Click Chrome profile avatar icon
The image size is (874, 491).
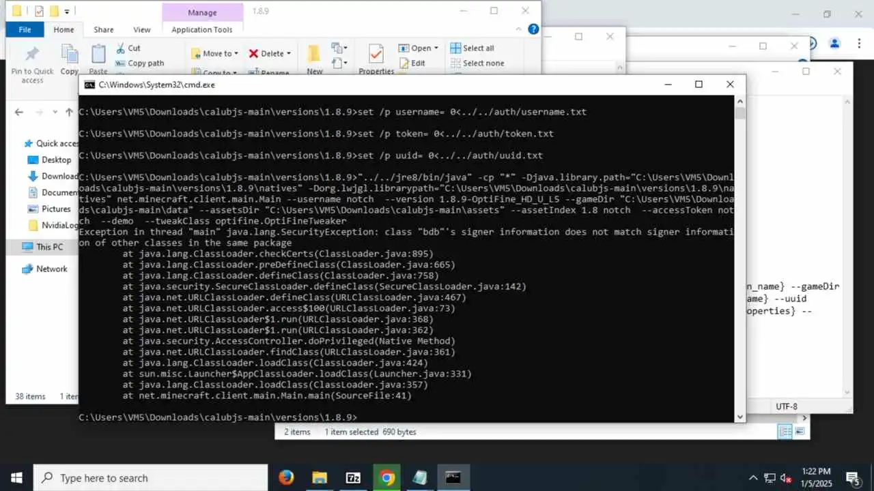pyautogui.click(x=834, y=44)
